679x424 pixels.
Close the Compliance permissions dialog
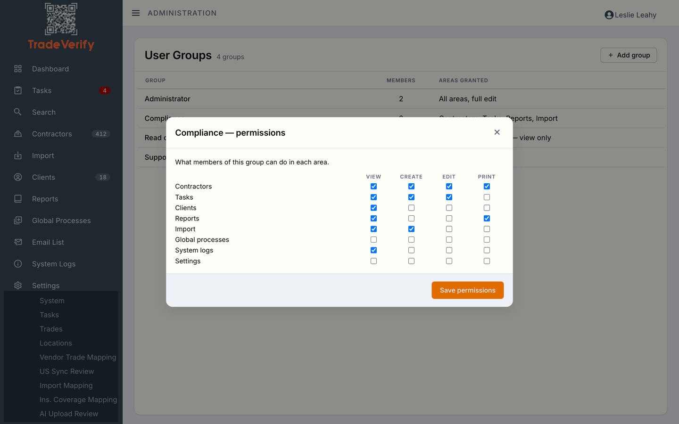pos(497,132)
